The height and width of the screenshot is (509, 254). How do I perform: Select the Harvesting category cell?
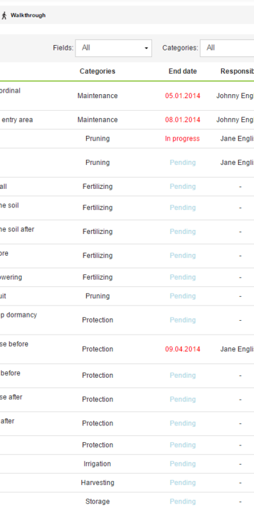[x=97, y=482]
